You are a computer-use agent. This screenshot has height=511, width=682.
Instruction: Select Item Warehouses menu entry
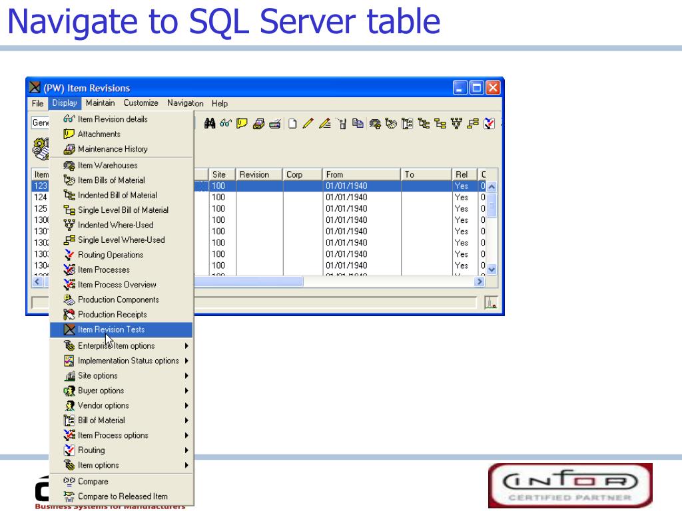click(121, 166)
